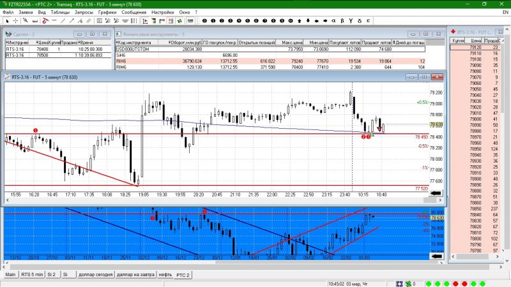The width and height of the screenshot is (511, 287).
Task: Open the Графики menu
Action: click(x=107, y=12)
